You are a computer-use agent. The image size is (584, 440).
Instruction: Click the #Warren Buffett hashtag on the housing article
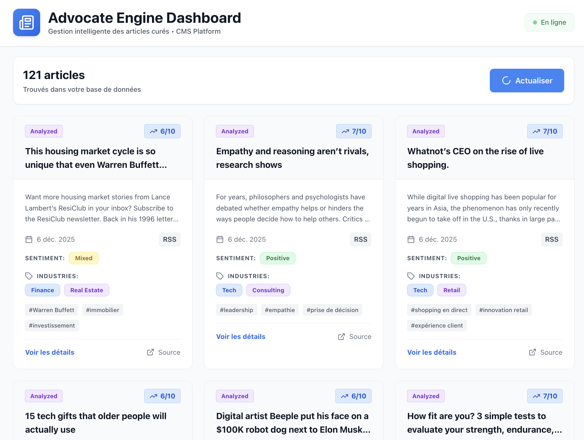51,310
